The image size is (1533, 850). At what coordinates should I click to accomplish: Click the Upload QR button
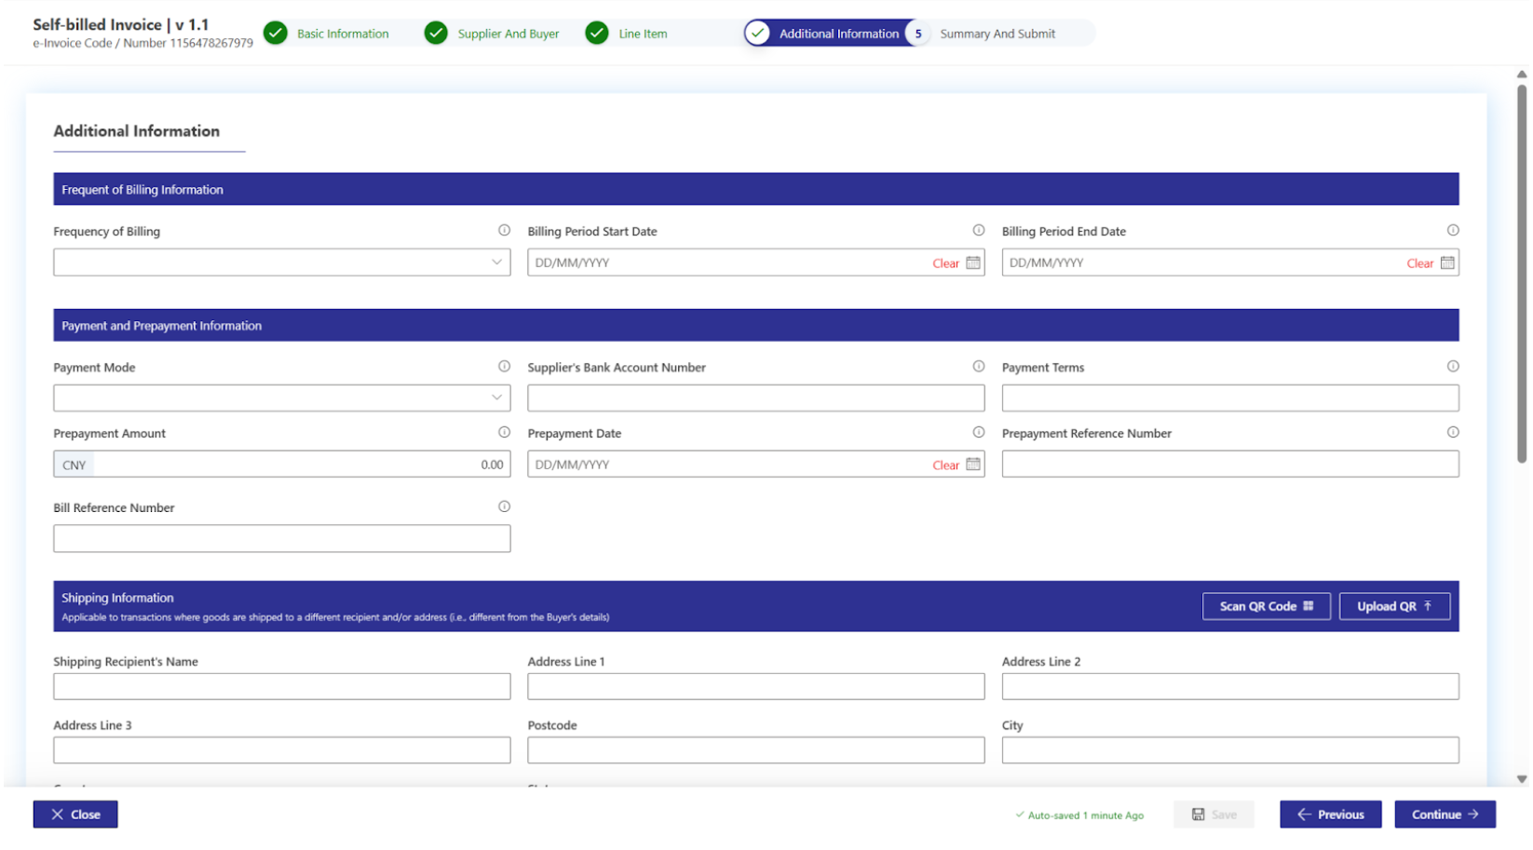click(x=1393, y=606)
